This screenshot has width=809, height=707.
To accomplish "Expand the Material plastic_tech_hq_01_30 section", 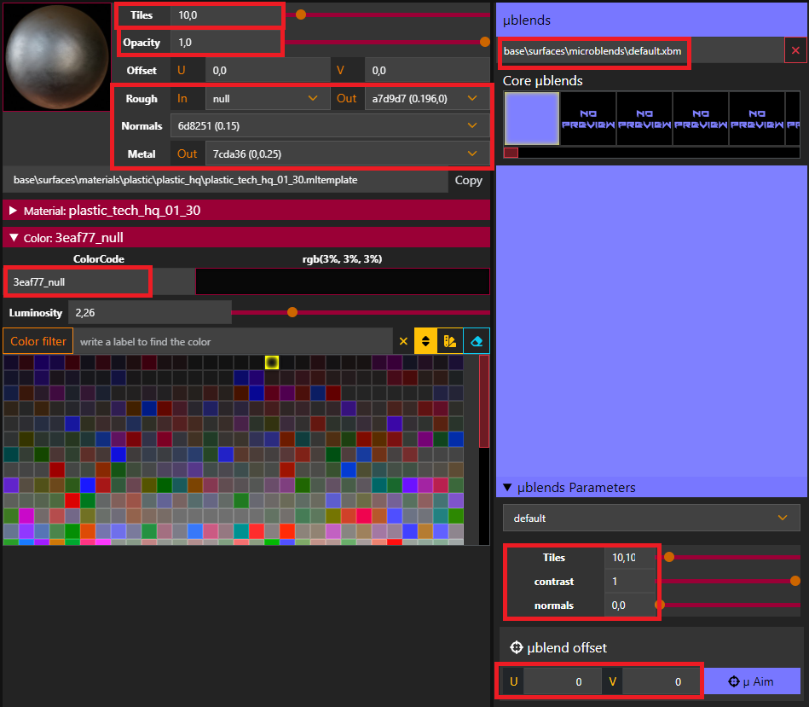I will tap(14, 211).
